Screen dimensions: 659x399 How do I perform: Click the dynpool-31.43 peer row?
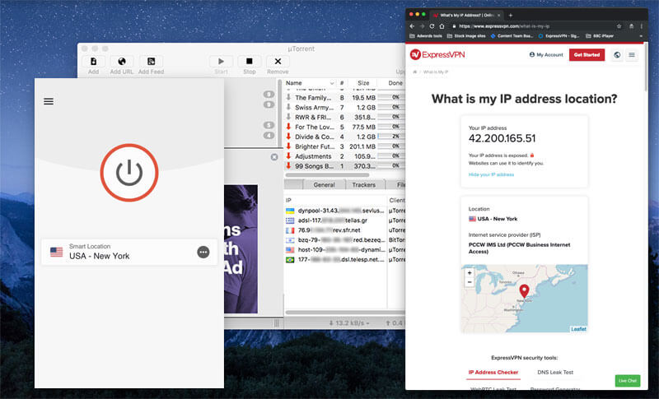[x=344, y=211]
